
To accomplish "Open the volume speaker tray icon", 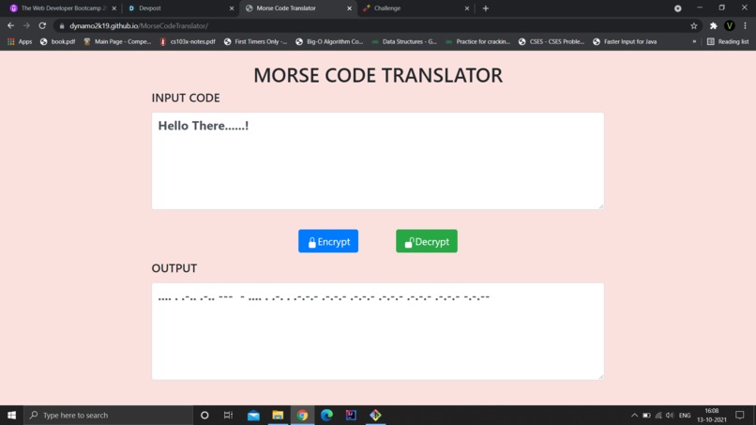I will [670, 415].
